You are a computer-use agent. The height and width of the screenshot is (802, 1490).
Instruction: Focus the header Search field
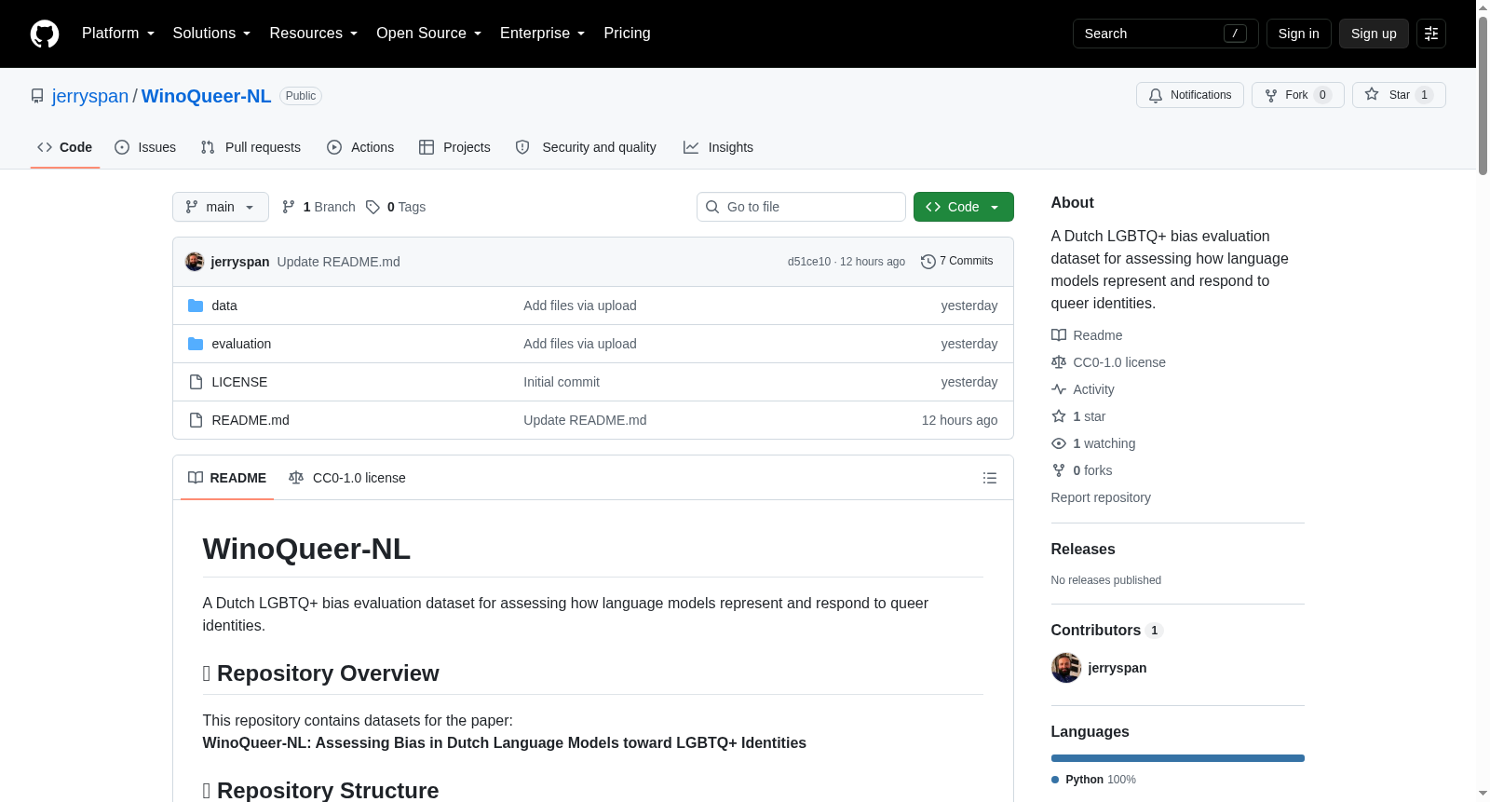click(x=1166, y=34)
